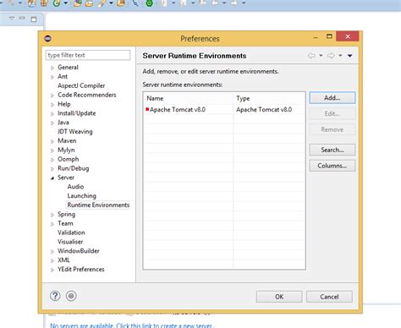The height and width of the screenshot is (328, 401).
Task: Select the WindowBuilder tree item label
Action: tap(79, 251)
